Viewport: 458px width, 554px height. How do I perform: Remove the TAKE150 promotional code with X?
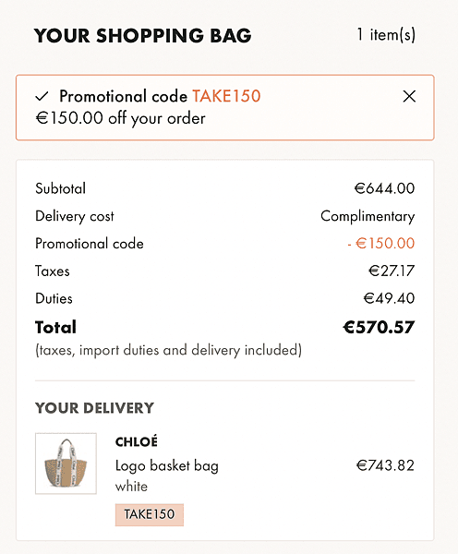[x=409, y=96]
